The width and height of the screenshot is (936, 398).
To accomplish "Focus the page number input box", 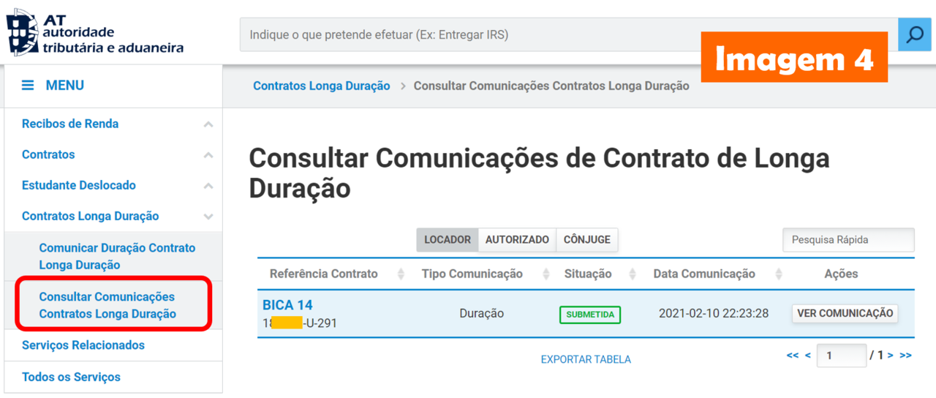I will pyautogui.click(x=842, y=356).
